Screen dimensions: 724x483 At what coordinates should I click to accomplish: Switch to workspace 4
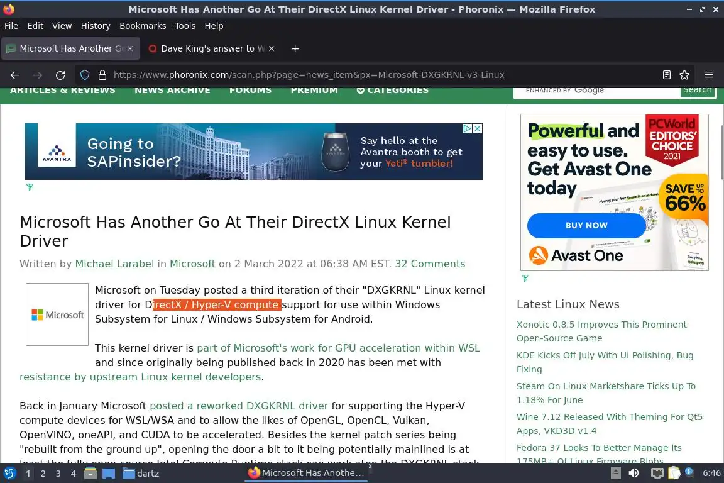74,474
